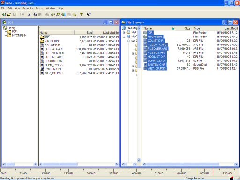Click the SYSTEM.CNF icon in File Browser list
Screen dimensions: 240x180
tap(145, 65)
